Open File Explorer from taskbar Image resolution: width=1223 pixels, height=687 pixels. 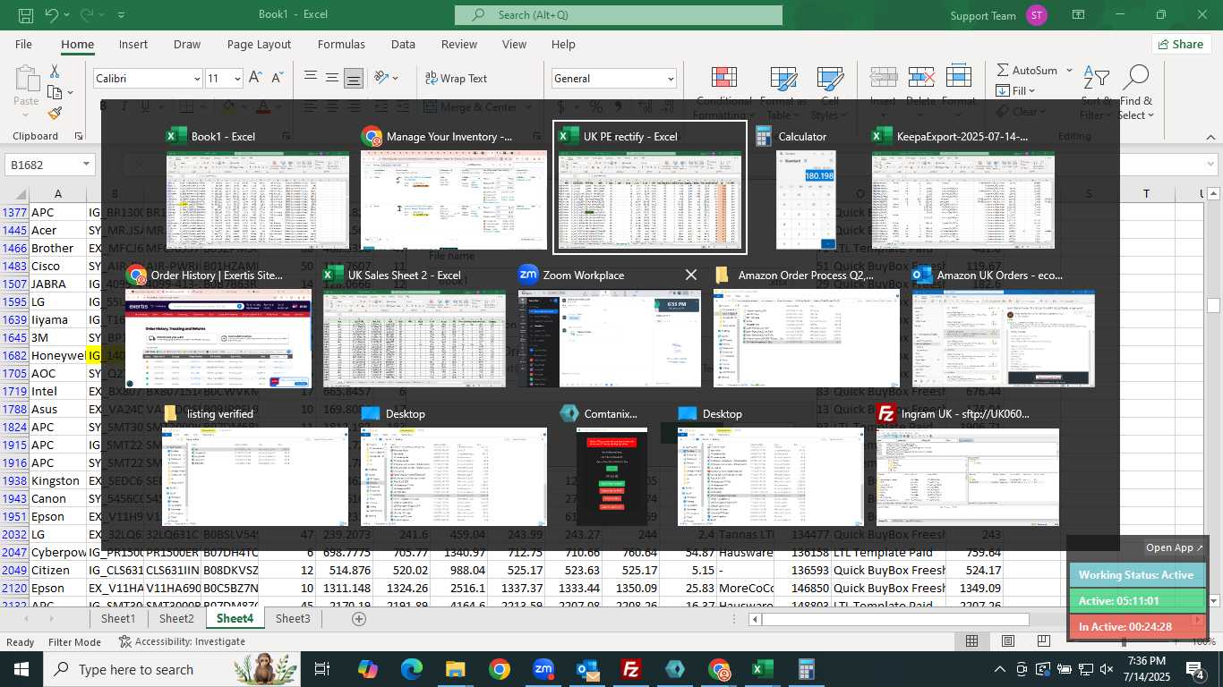tap(456, 669)
